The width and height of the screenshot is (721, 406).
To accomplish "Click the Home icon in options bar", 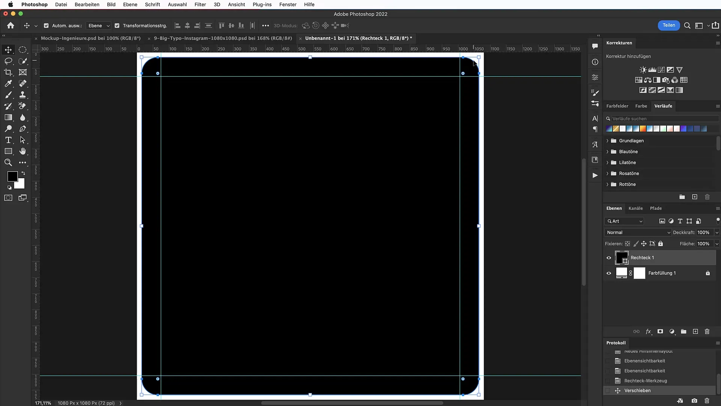I will [x=11, y=26].
